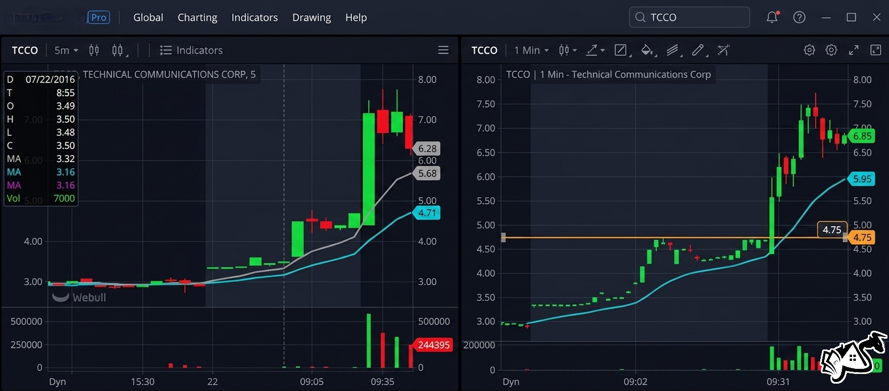Open second gear settings icon in right chart

click(x=831, y=50)
